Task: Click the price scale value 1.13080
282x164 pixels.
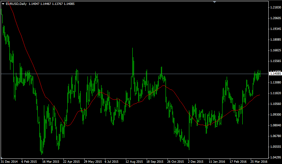Action: (275, 82)
